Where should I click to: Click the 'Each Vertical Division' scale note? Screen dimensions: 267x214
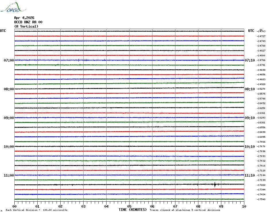click(36, 210)
